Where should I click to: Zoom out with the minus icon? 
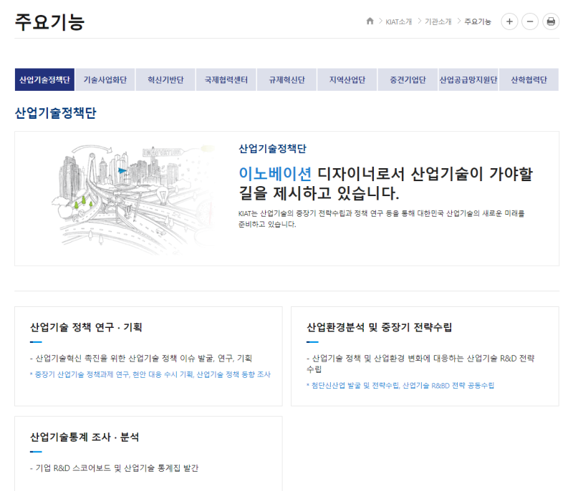coord(530,21)
